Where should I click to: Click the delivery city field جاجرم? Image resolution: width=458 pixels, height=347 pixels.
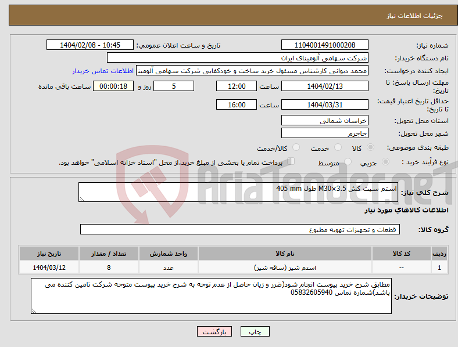pos(324,133)
